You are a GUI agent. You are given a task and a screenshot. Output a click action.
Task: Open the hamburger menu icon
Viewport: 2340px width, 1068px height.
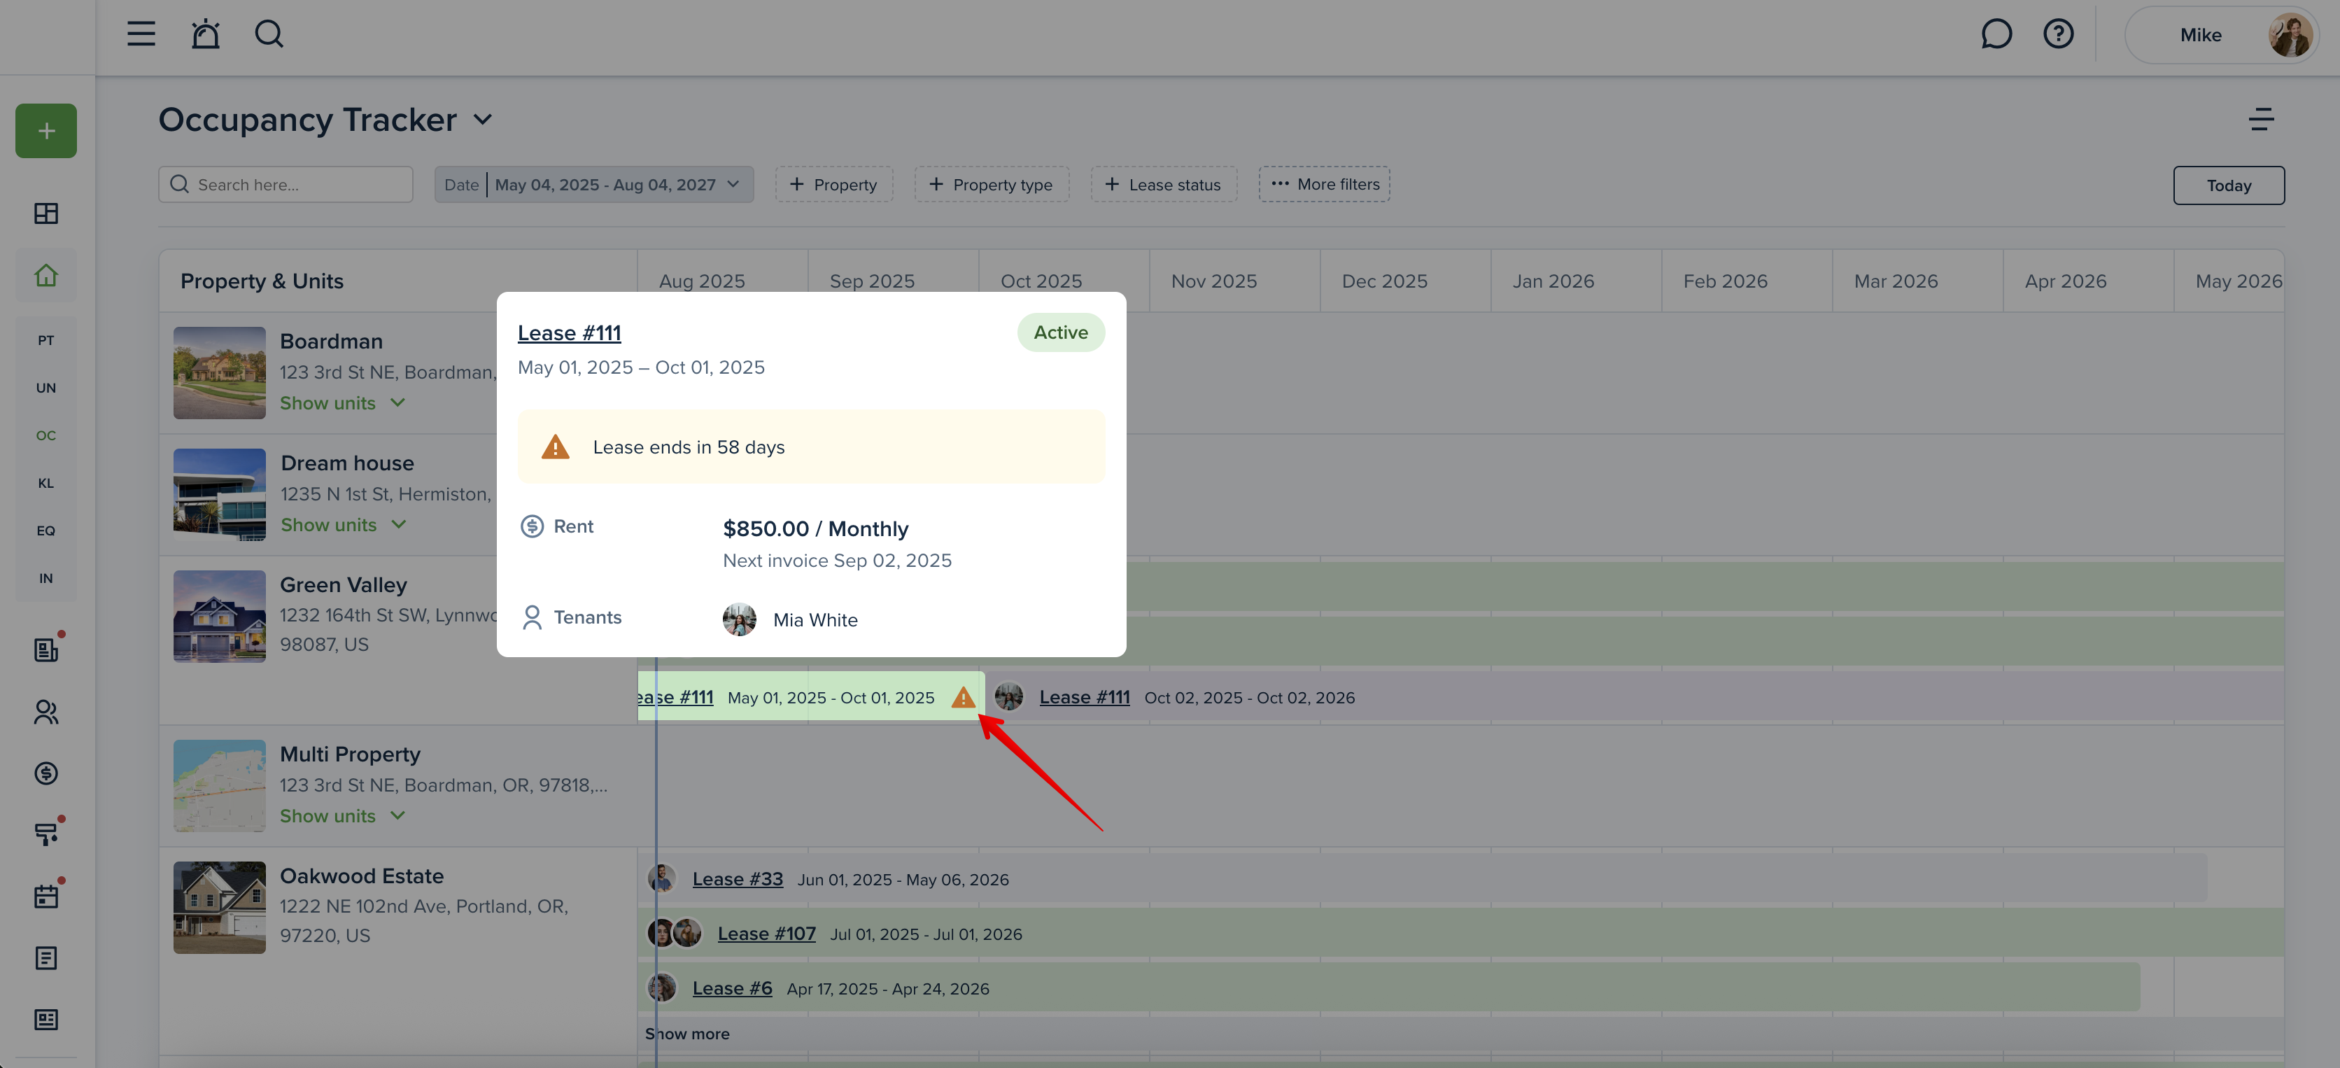tap(141, 34)
